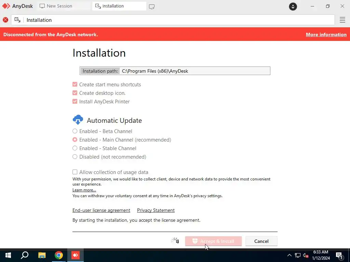Open the Privacy Statement link

(x=156, y=210)
